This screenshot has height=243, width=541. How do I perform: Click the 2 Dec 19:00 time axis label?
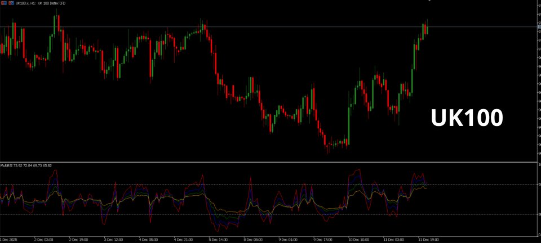(x=79, y=239)
